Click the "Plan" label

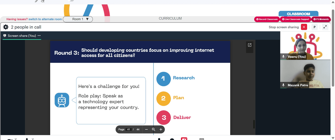coord(179,98)
